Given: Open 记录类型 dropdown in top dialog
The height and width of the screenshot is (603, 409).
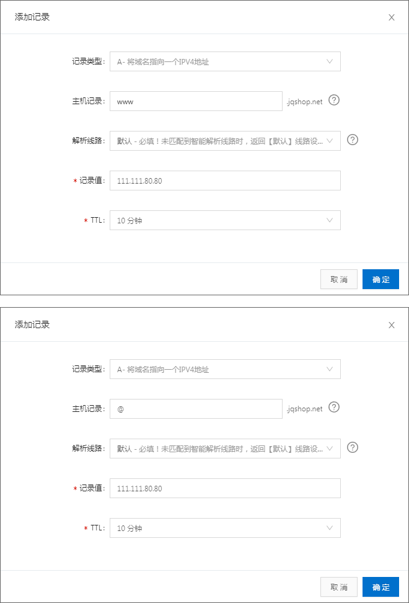Looking at the screenshot, I should tap(225, 61).
